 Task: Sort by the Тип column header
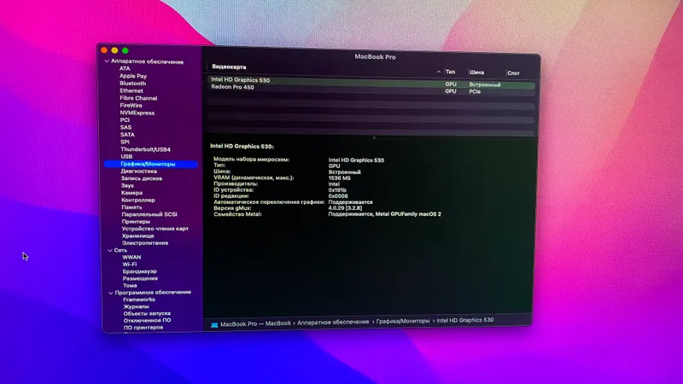[451, 72]
